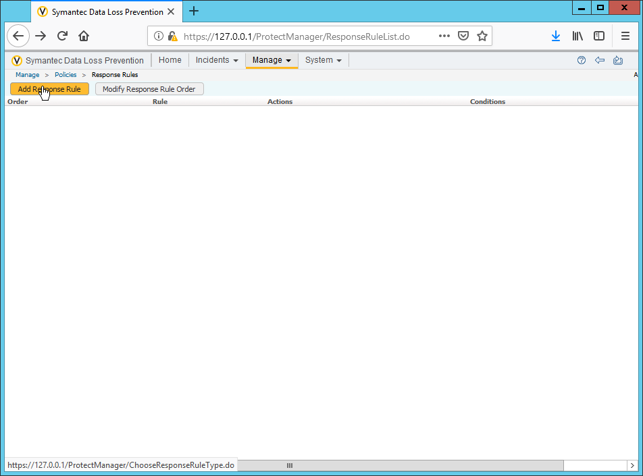
Task: Close the Symantec Data Loss Prevention tab
Action: point(171,12)
